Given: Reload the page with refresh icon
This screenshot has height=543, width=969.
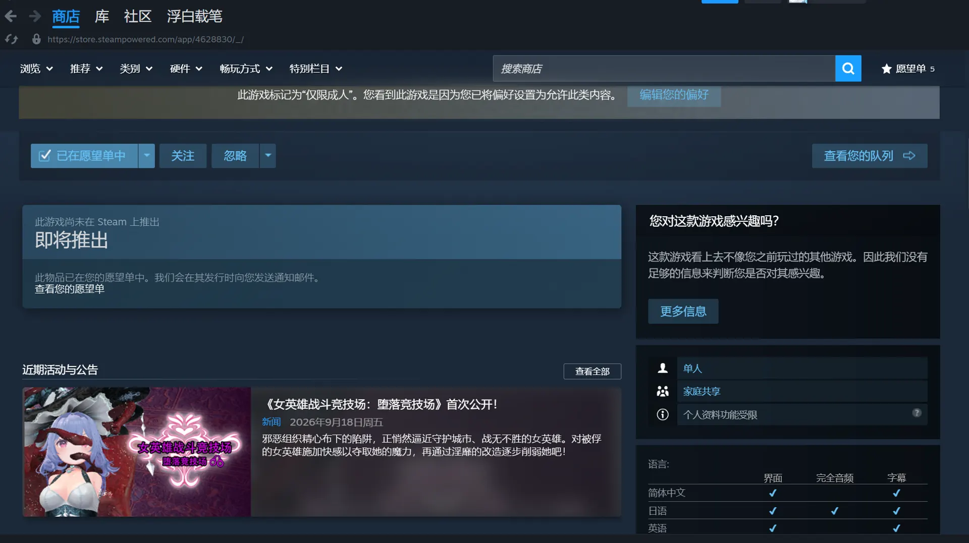Looking at the screenshot, I should click(x=12, y=39).
